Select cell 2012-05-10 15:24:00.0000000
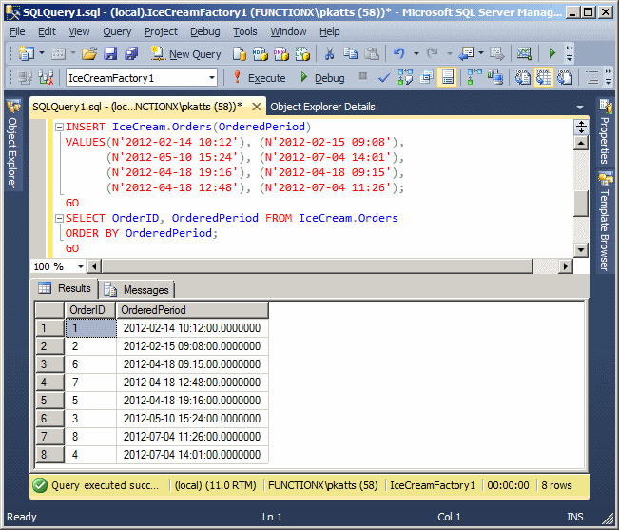The image size is (619, 530). coord(192,419)
